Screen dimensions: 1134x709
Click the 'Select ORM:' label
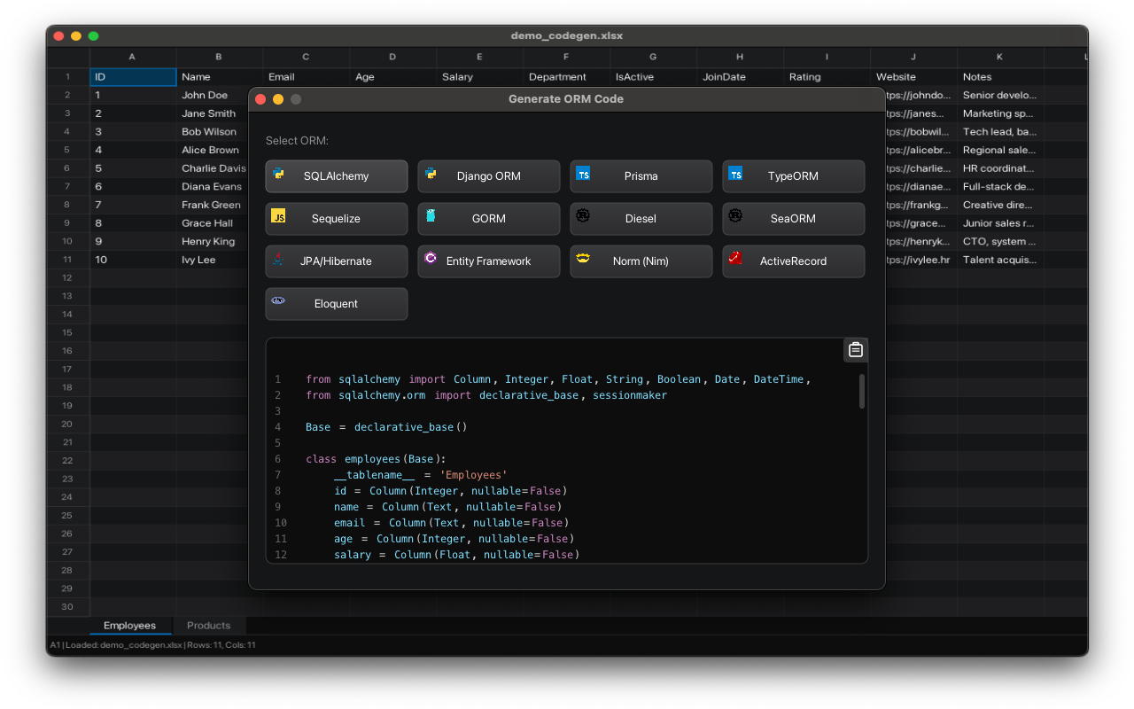pos(297,141)
